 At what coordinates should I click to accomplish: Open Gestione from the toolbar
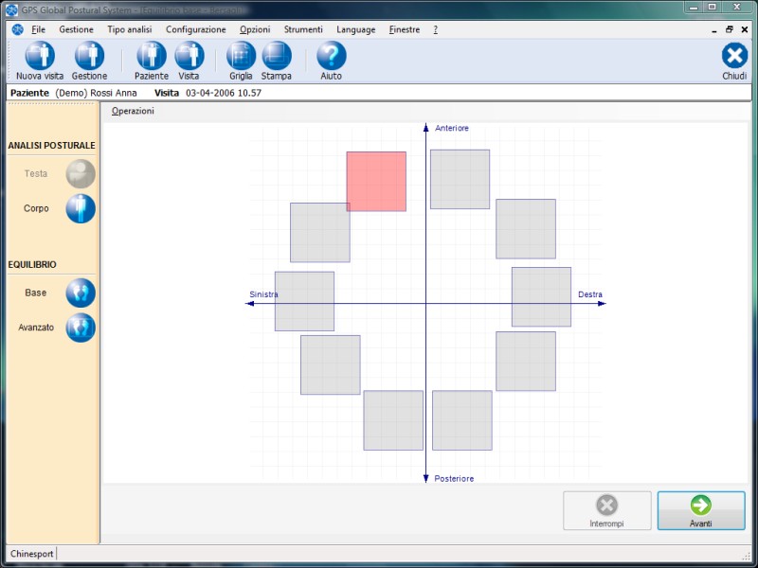pos(89,56)
